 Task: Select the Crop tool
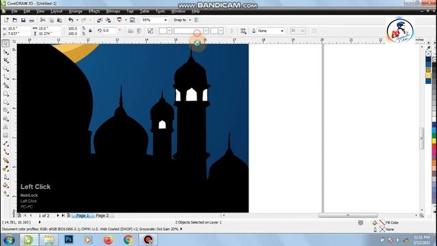click(5, 60)
